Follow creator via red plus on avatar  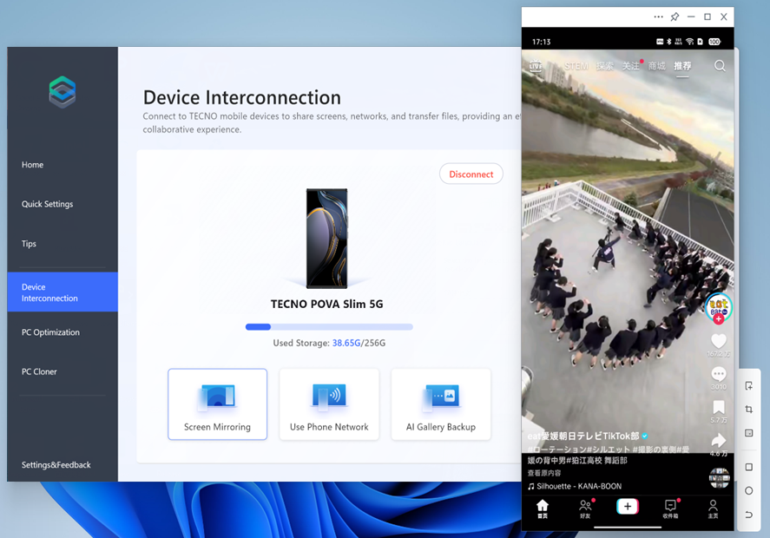coord(718,319)
